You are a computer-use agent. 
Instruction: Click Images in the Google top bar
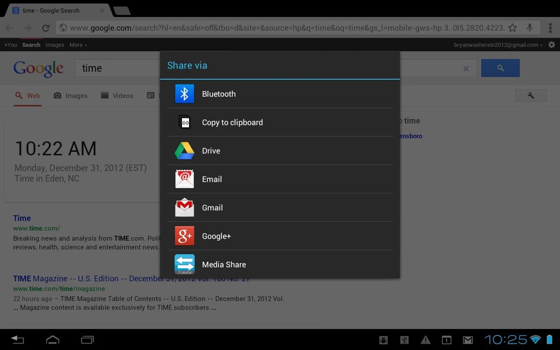pyautogui.click(x=55, y=45)
